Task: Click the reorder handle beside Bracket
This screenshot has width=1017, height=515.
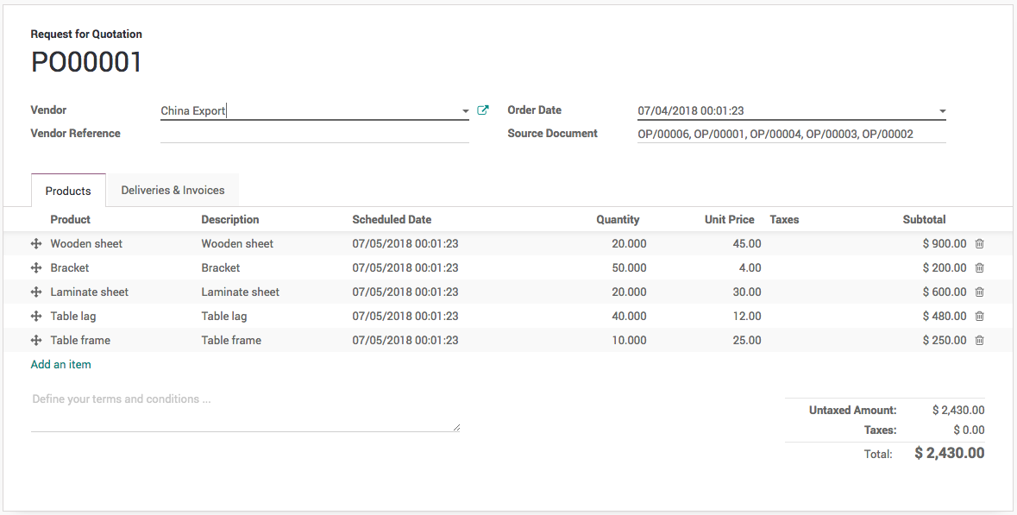Action: [x=36, y=268]
